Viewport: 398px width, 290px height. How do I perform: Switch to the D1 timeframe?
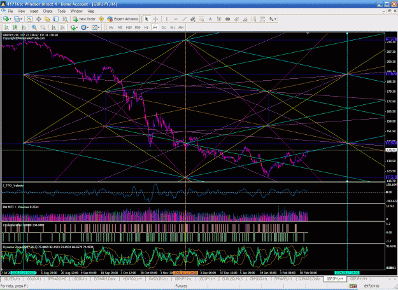coord(164,27)
